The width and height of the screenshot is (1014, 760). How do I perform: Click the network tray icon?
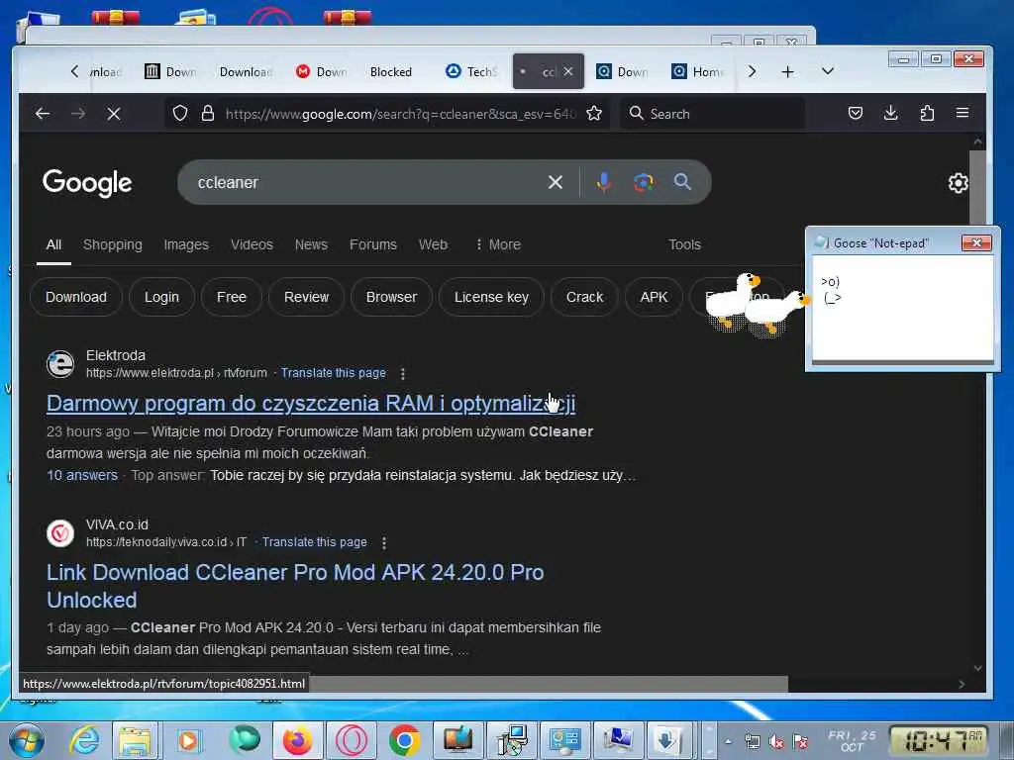point(753,742)
